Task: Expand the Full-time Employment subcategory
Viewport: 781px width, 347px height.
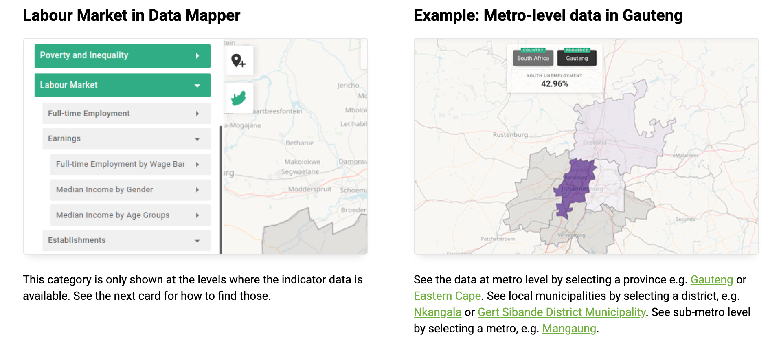Action: pos(126,114)
